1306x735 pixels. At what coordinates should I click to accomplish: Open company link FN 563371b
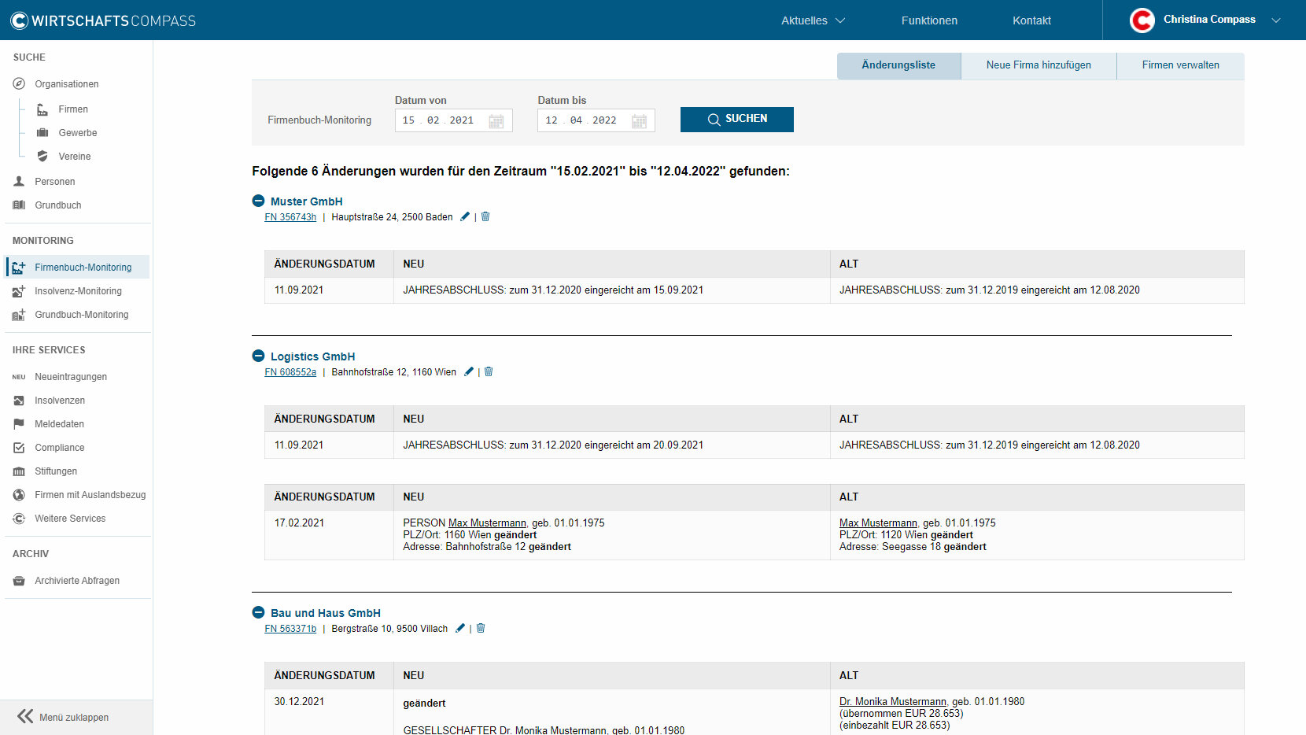click(x=290, y=629)
